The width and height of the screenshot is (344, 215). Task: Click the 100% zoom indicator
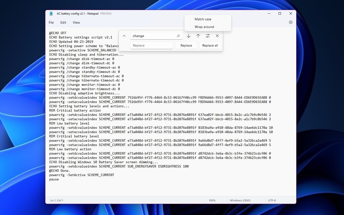(212, 200)
